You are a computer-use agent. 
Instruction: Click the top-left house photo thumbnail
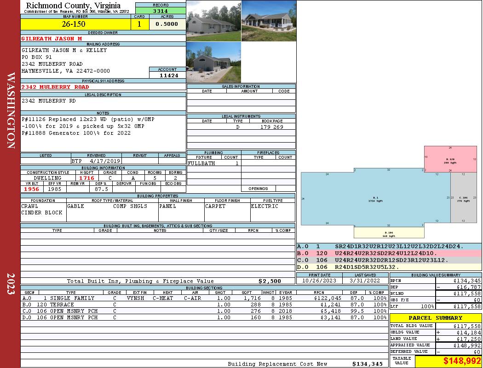pos(213,21)
